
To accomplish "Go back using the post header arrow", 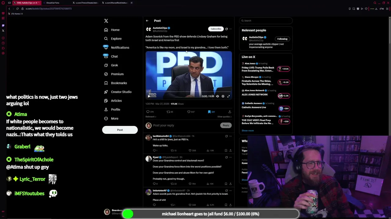I will click(x=147, y=21).
